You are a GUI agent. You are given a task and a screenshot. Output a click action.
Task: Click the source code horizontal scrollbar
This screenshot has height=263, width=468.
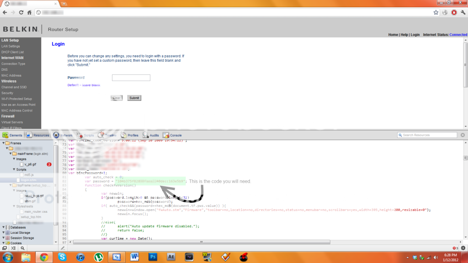click(202, 242)
